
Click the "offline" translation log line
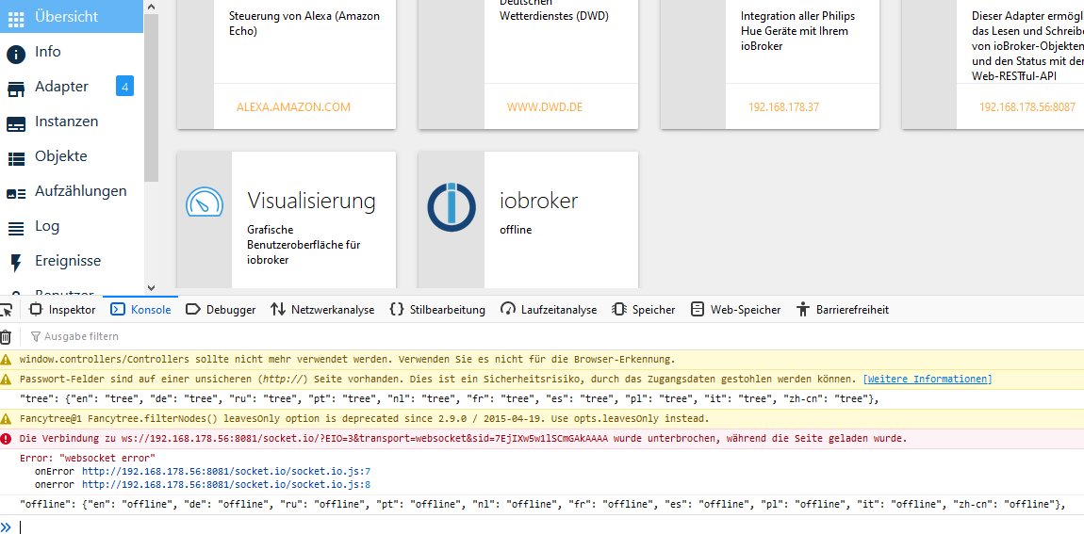542,504
